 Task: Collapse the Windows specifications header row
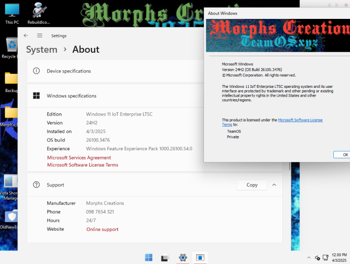point(115,96)
